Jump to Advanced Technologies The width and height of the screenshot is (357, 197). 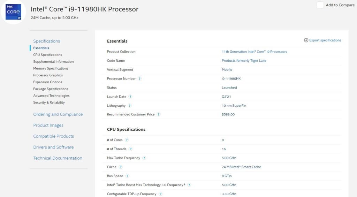51,96
